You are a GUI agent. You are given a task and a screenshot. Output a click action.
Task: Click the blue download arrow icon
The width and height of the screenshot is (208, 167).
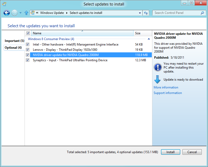point(158,80)
